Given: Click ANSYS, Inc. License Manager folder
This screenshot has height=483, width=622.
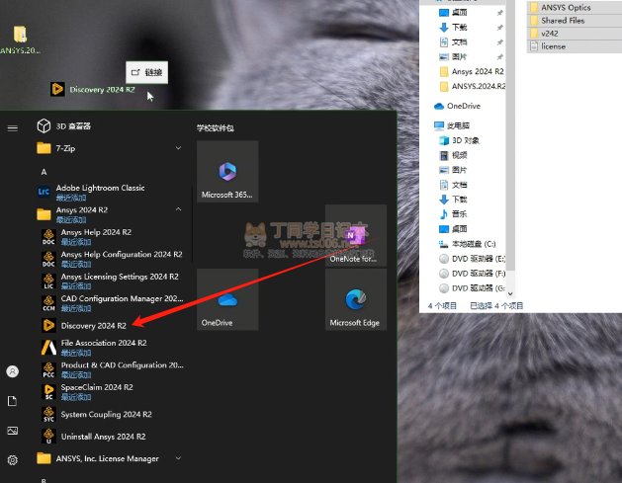Looking at the screenshot, I should pyautogui.click(x=109, y=458).
